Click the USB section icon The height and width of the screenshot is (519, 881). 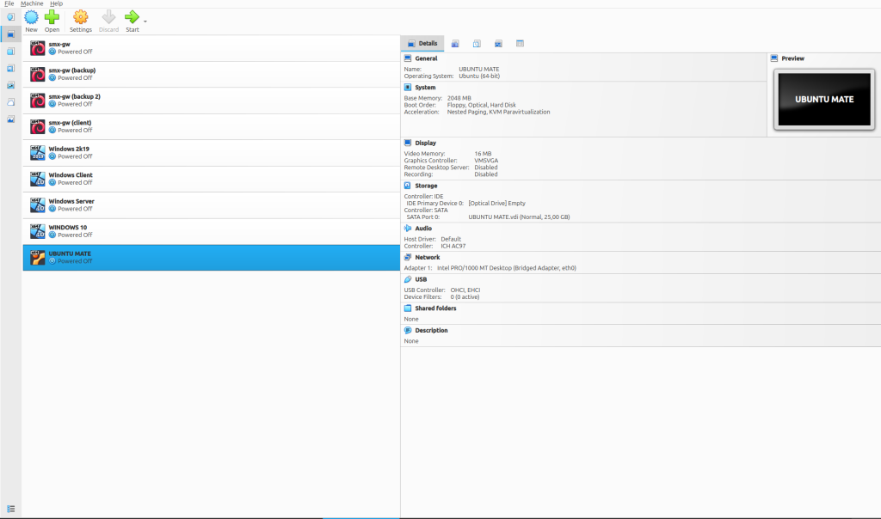[408, 279]
